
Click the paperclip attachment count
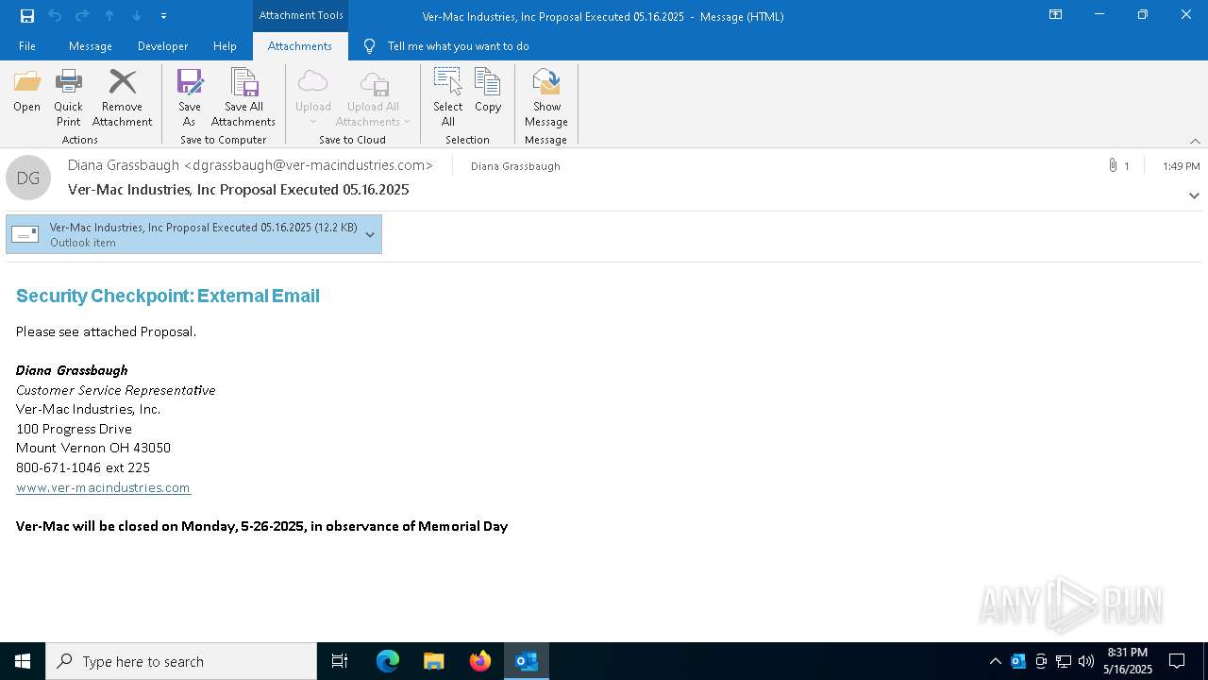[1118, 165]
